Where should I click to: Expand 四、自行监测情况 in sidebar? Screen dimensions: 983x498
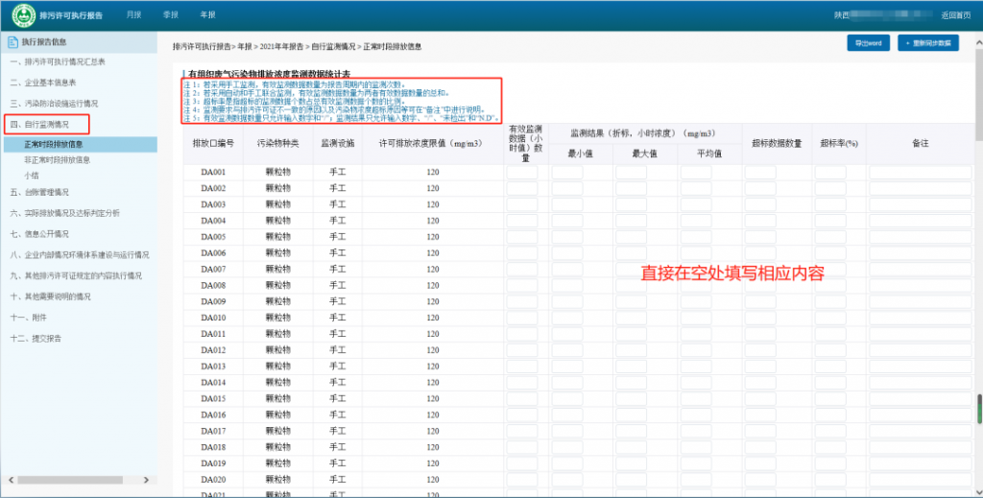48,124
